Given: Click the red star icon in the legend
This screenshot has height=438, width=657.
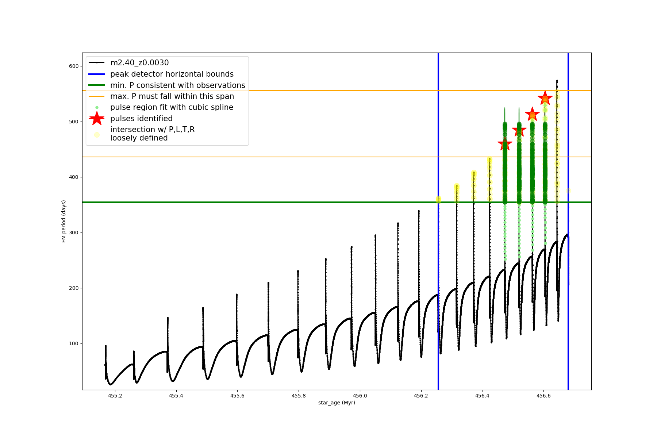Looking at the screenshot, I should (97, 118).
